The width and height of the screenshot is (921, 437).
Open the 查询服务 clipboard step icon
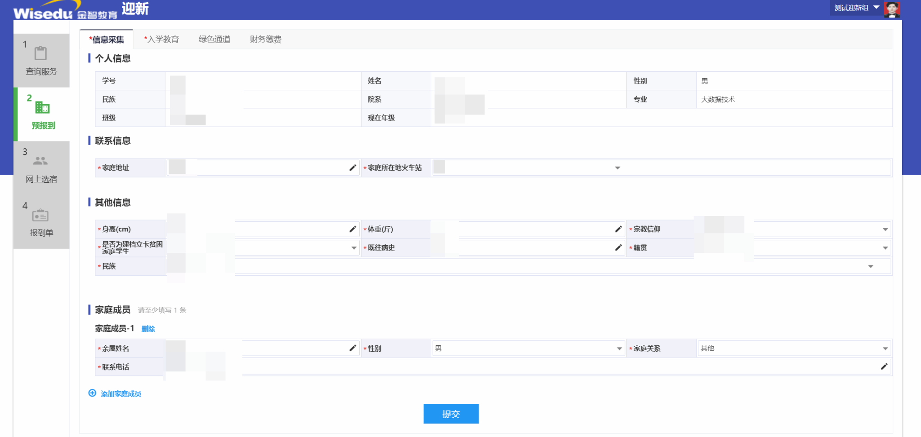pos(41,53)
